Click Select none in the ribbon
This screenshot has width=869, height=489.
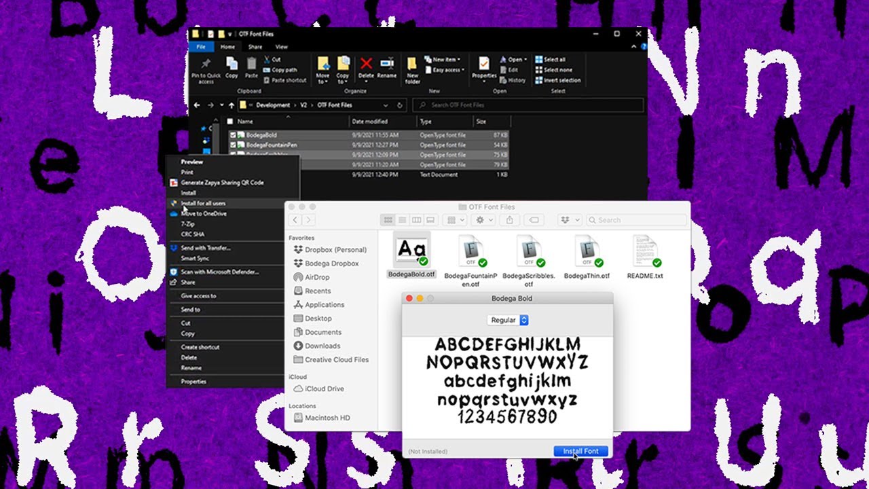click(553, 70)
